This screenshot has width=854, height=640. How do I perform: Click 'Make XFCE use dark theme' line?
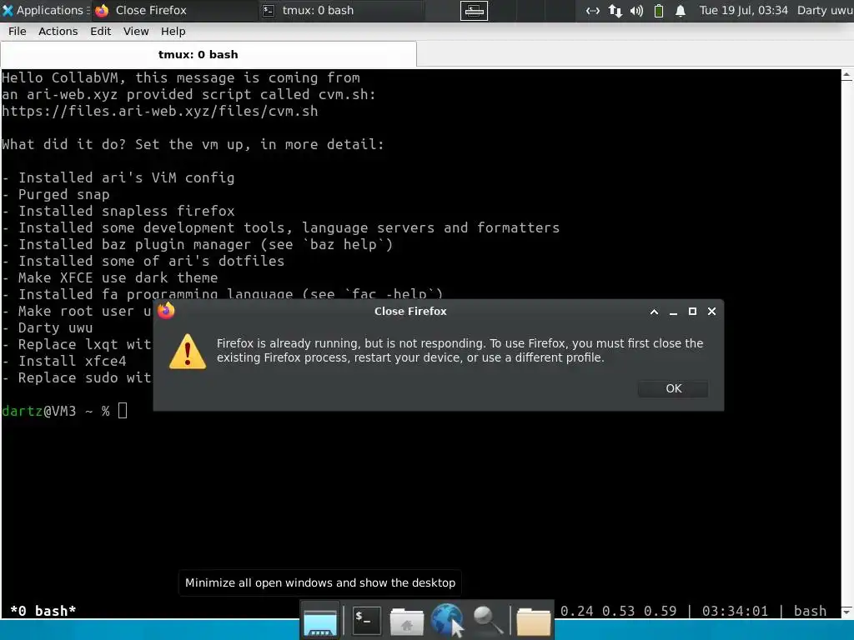click(109, 277)
